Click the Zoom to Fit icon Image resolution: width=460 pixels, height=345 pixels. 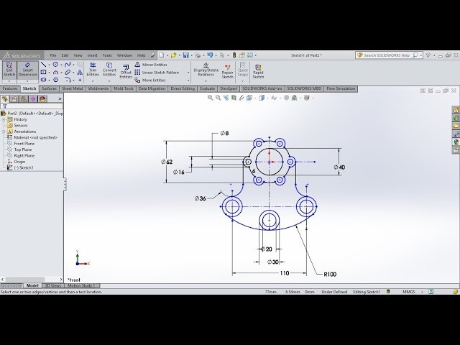[210, 98]
